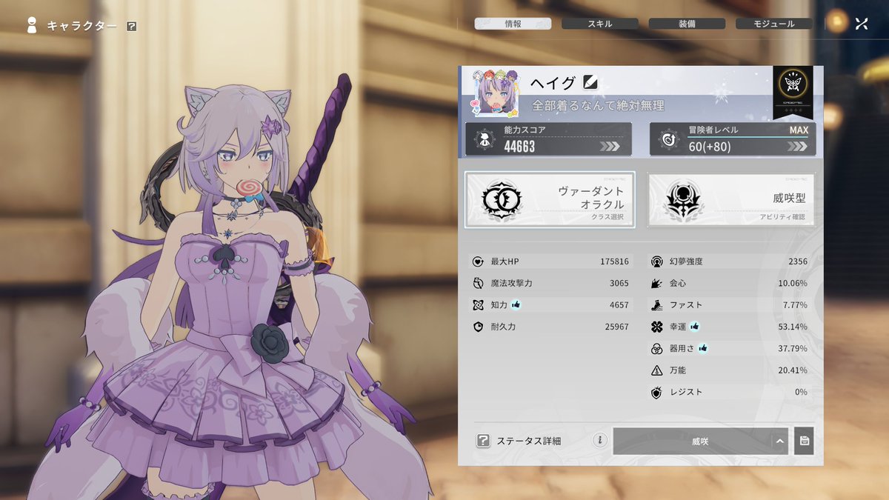889x500 pixels.
Task: Click the 魔法攻撃力 value 3065
Action: click(619, 283)
